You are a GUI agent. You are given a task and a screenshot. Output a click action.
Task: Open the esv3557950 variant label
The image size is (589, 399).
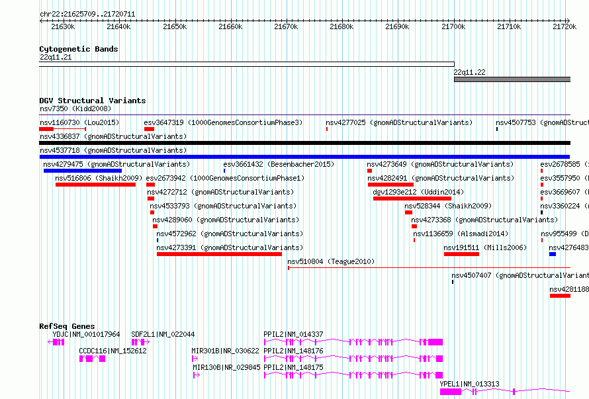[x=565, y=178]
